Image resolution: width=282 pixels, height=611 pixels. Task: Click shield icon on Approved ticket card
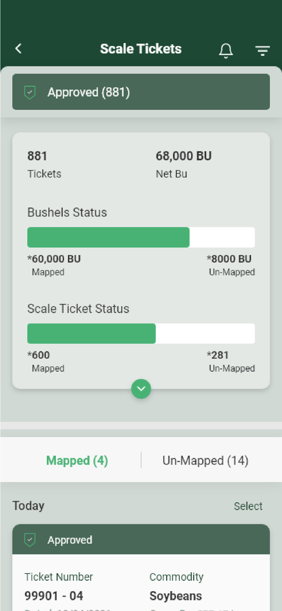tap(30, 540)
